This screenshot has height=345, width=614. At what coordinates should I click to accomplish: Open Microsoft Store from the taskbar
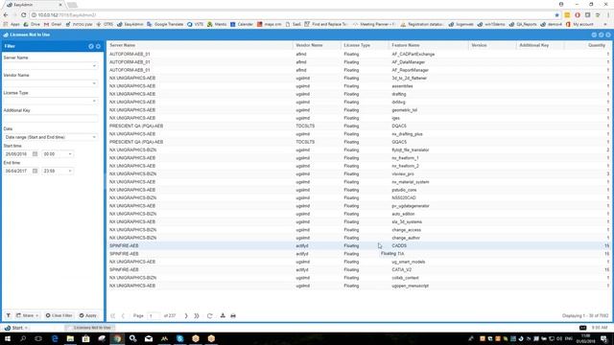click(85, 338)
